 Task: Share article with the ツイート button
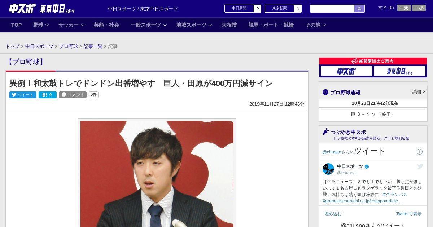coord(23,95)
